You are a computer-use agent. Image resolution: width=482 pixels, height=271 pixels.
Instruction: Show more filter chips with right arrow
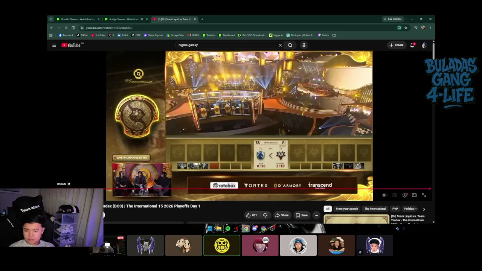coord(424,209)
